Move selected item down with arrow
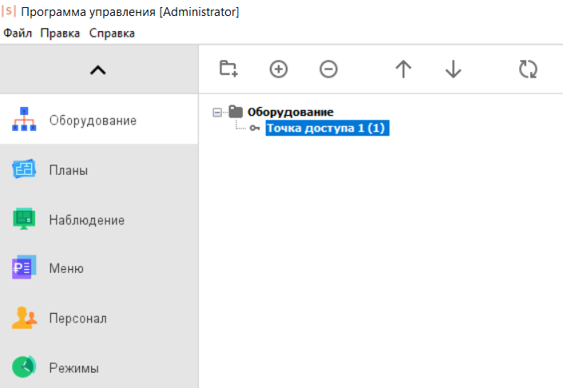Viewport: 563px width, 388px height. coord(453,69)
